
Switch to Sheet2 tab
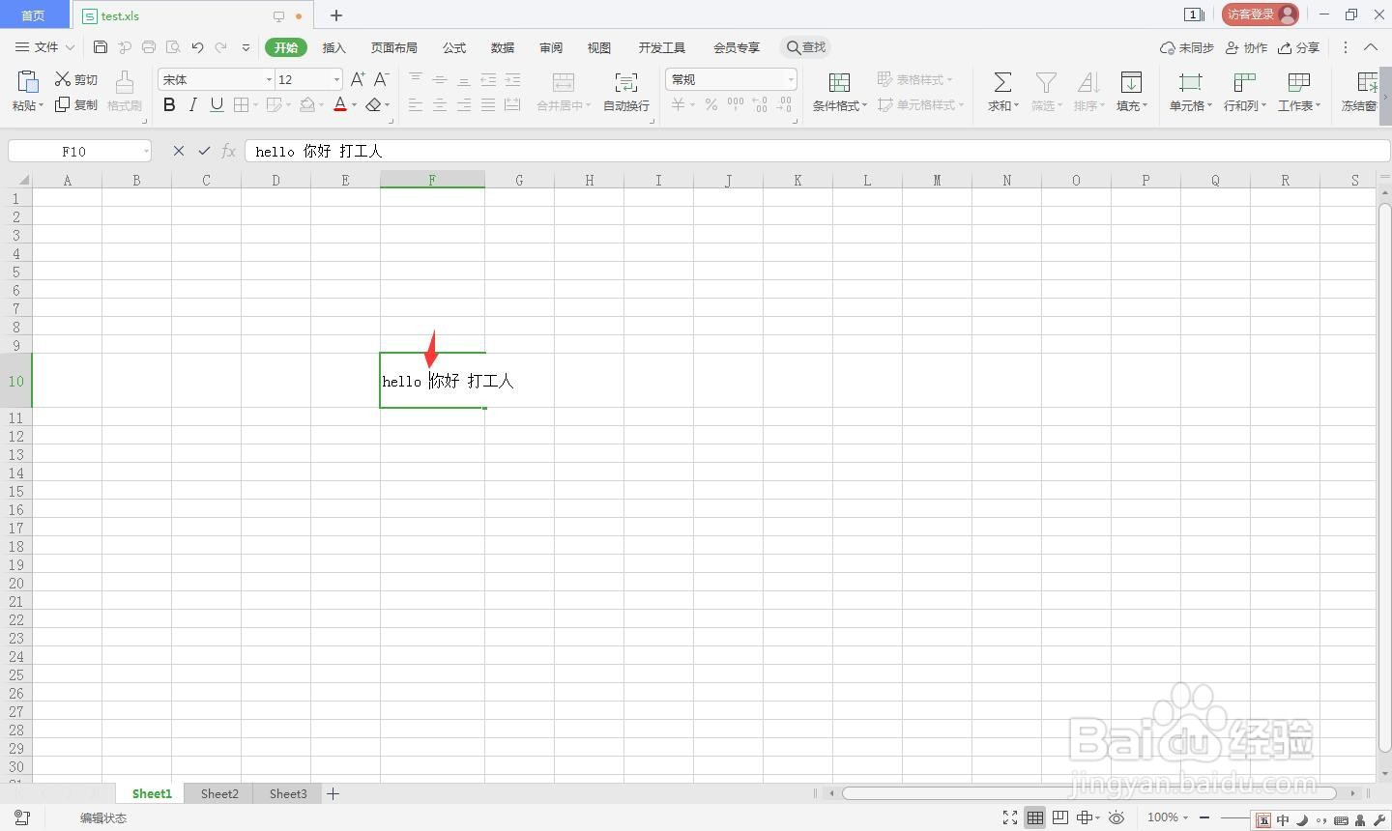point(219,793)
